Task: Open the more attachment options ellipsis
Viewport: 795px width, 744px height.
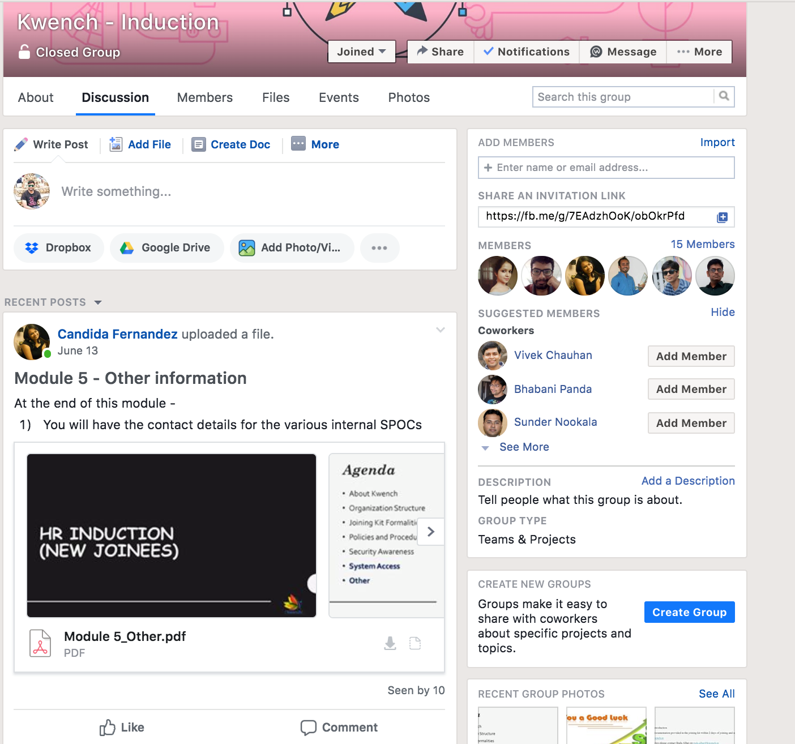Action: pos(379,248)
